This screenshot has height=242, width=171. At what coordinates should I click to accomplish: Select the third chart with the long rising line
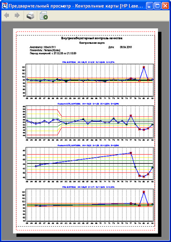pyautogui.click(x=90, y=163)
